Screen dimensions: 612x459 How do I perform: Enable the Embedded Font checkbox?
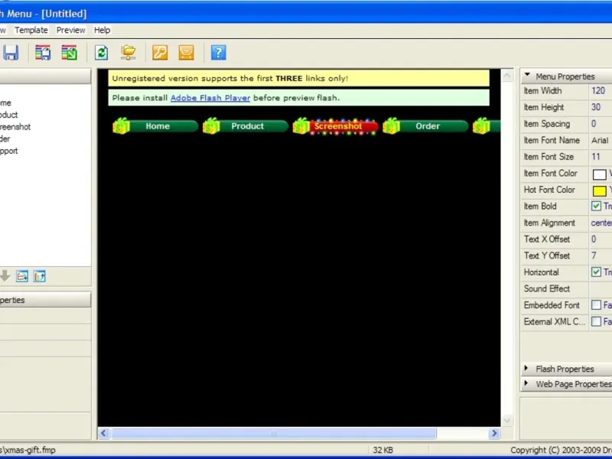point(596,304)
